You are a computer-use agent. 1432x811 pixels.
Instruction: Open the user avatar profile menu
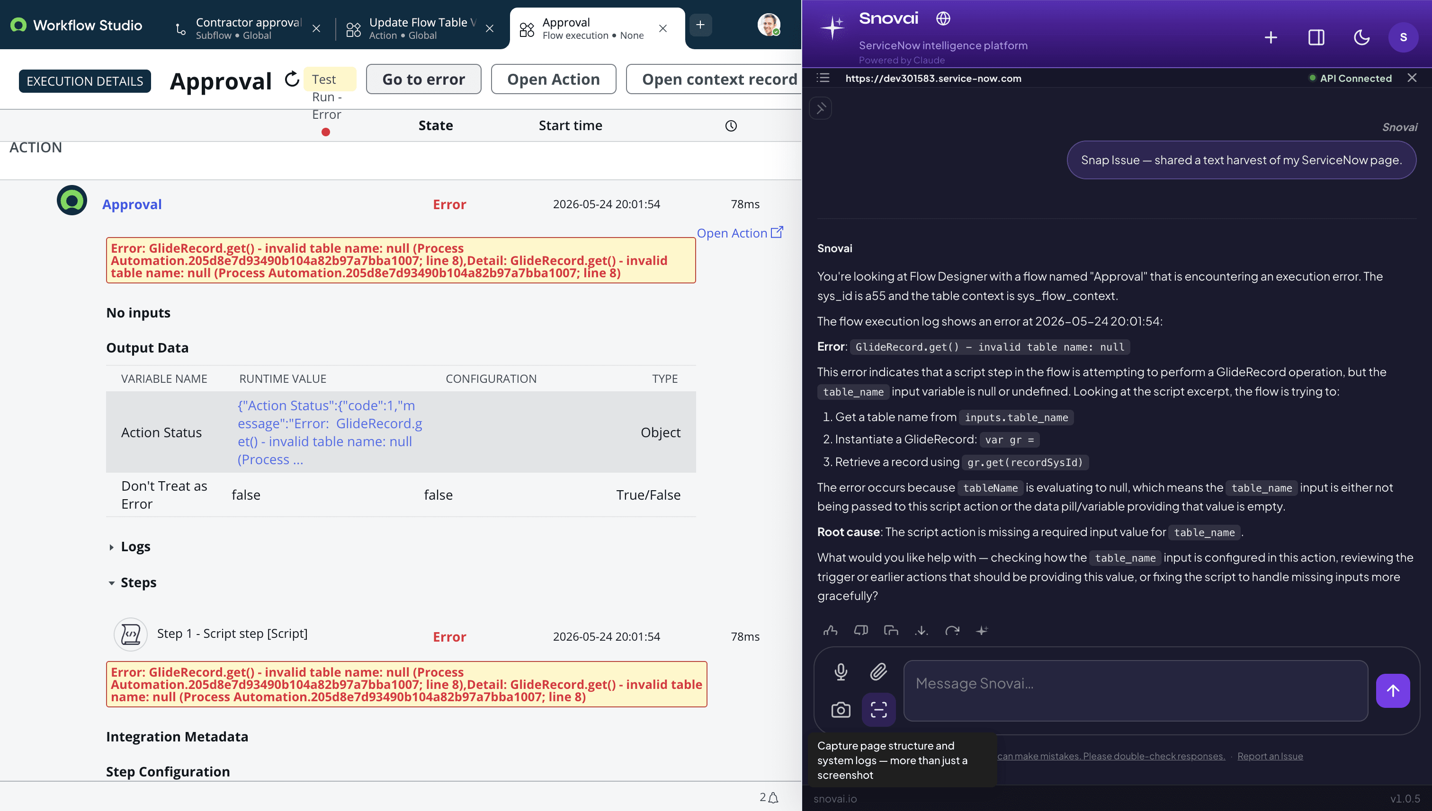pyautogui.click(x=769, y=25)
